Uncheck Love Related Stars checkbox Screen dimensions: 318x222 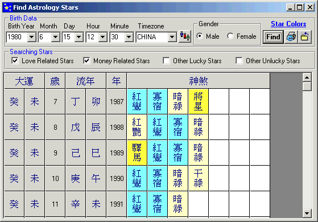tap(15, 60)
